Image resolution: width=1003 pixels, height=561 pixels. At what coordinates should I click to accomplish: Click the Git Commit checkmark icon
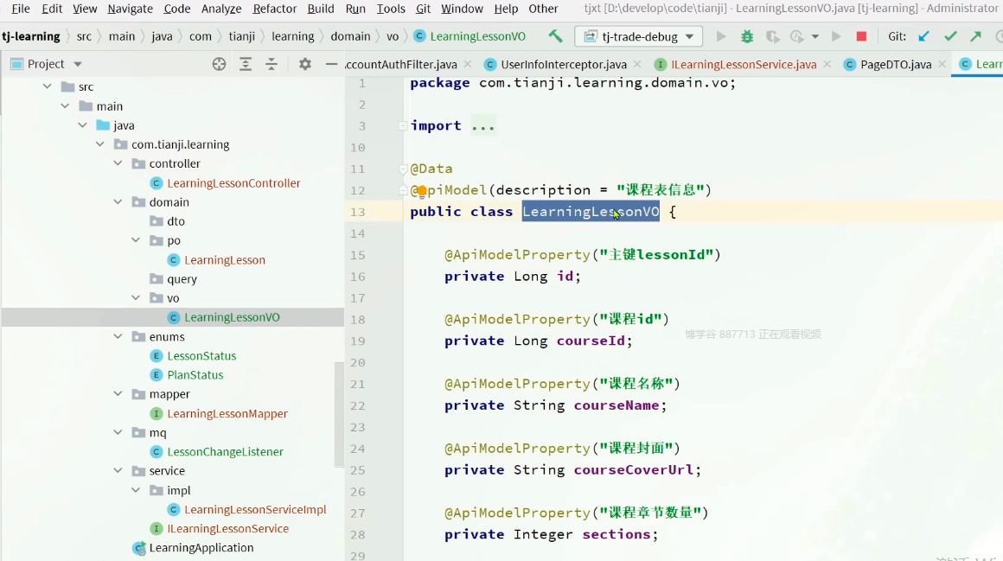click(x=950, y=36)
